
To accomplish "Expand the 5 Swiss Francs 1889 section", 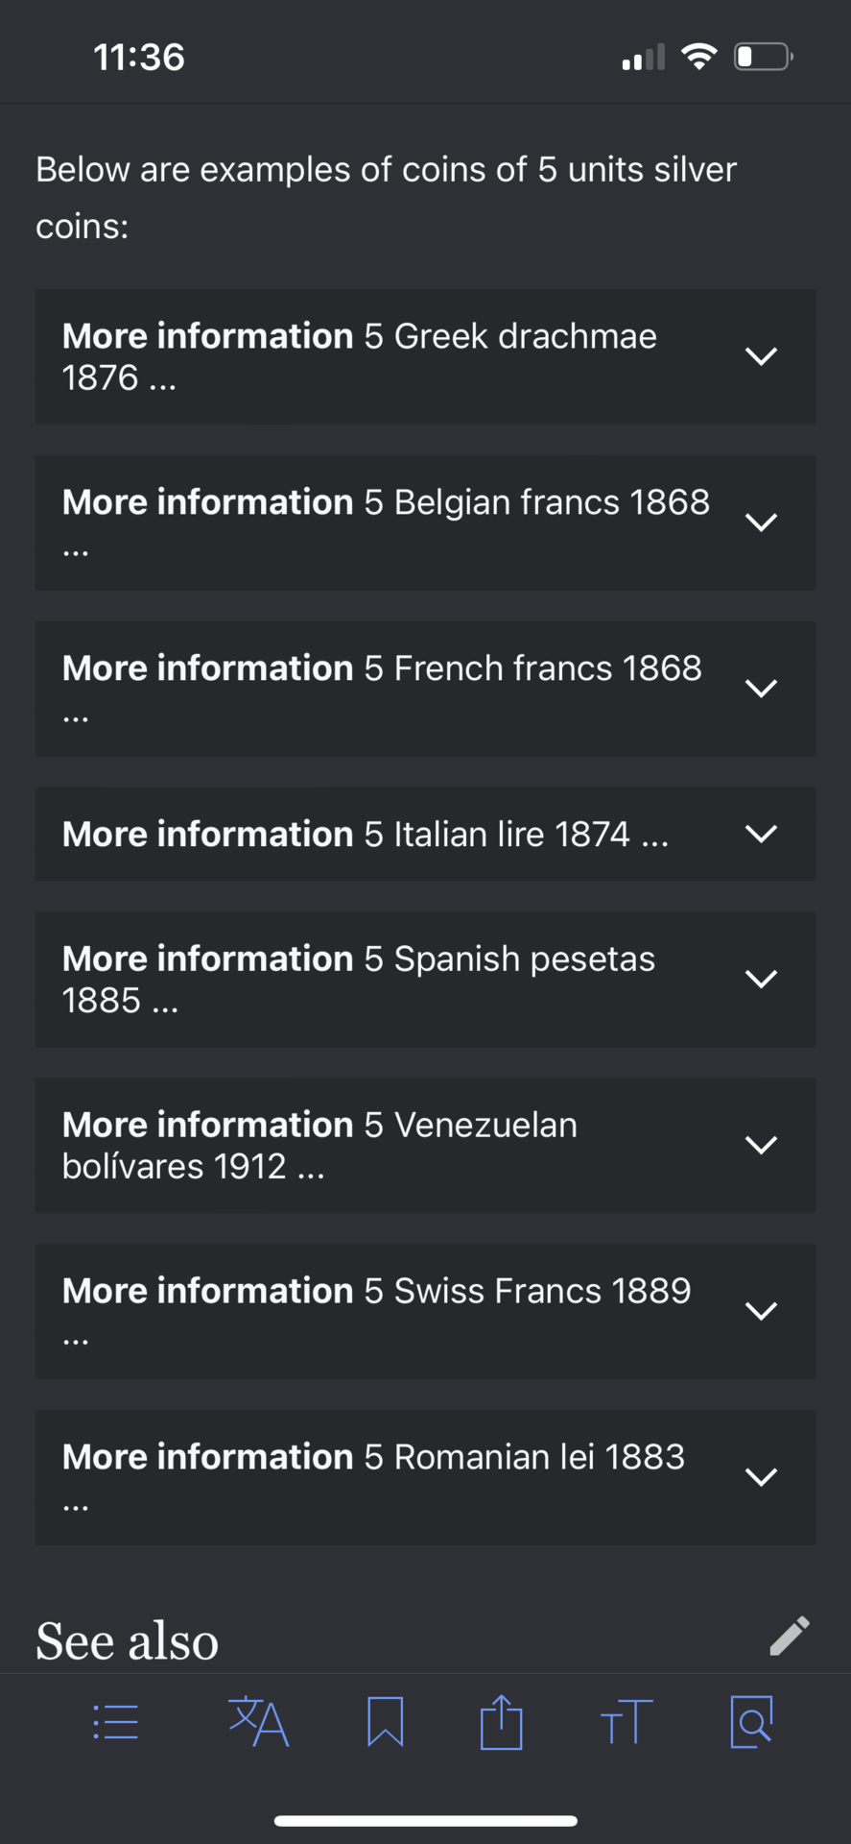I will coord(425,1311).
